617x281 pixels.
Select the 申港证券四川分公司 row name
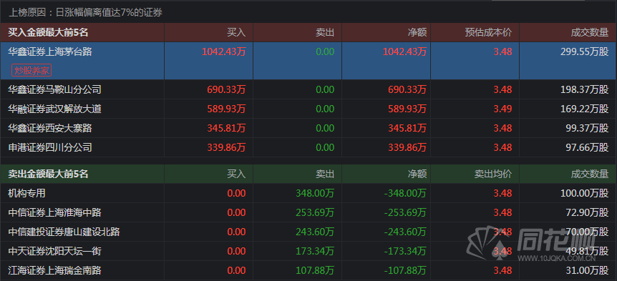point(50,147)
